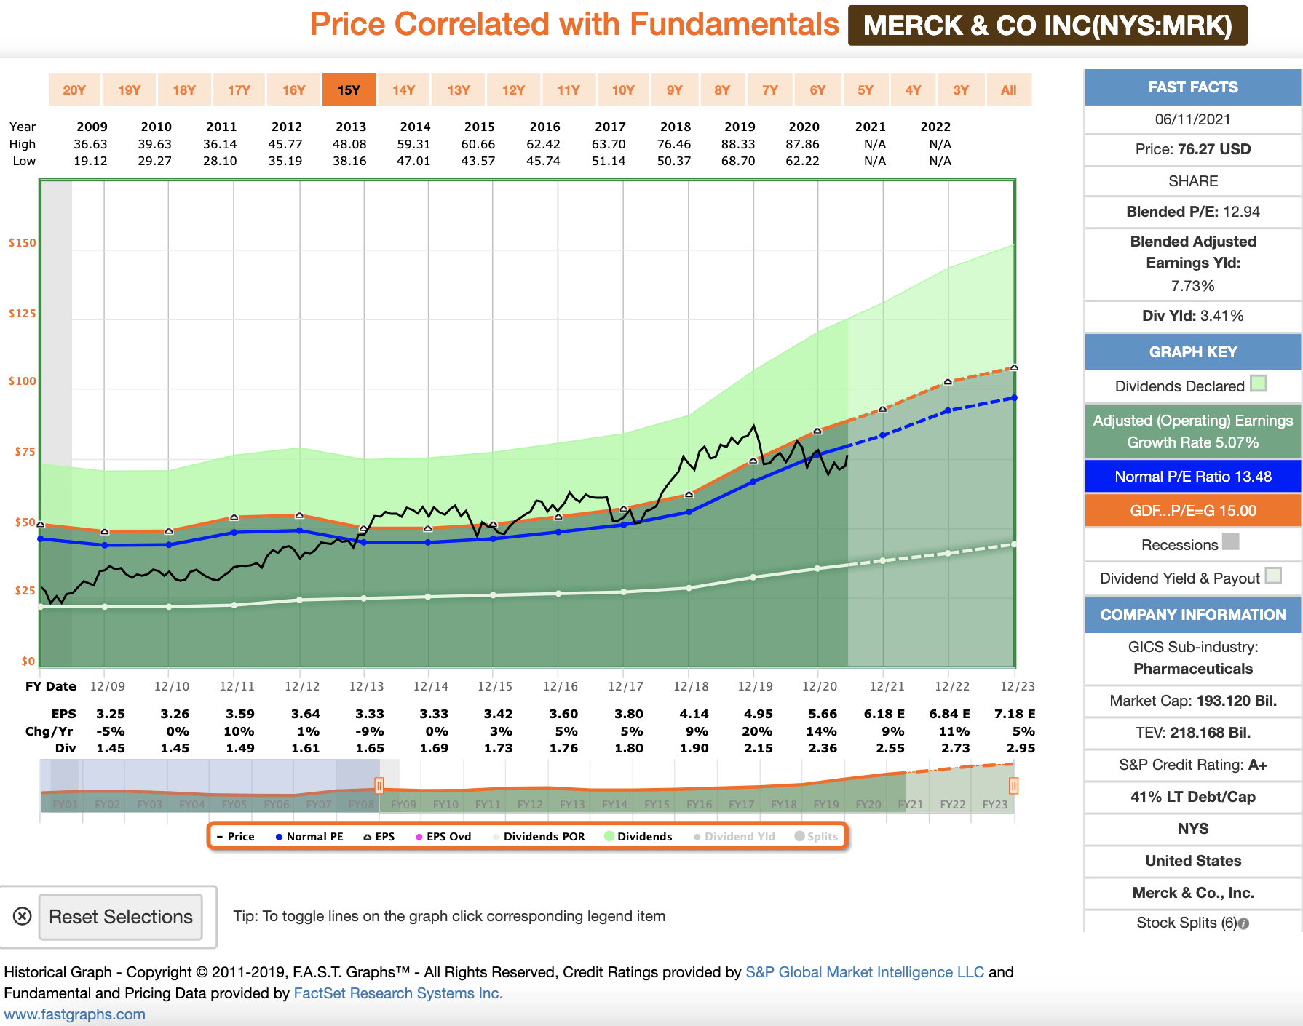Select the All time range tab
Screen dimensions: 1303x1026
coord(1008,90)
